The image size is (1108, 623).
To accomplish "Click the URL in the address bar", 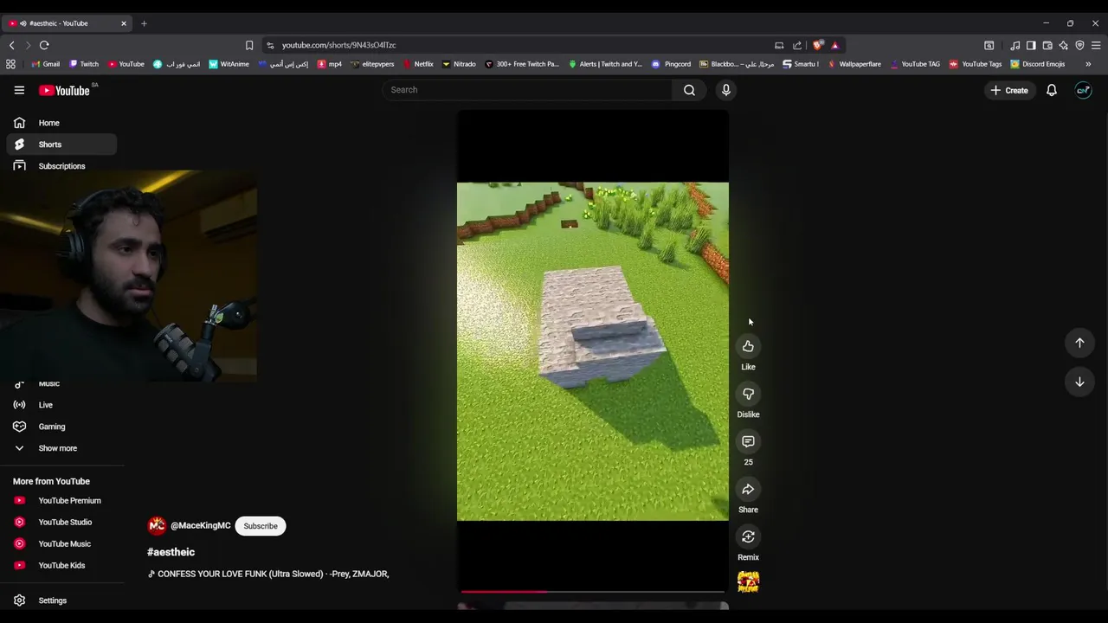I will click(x=338, y=45).
